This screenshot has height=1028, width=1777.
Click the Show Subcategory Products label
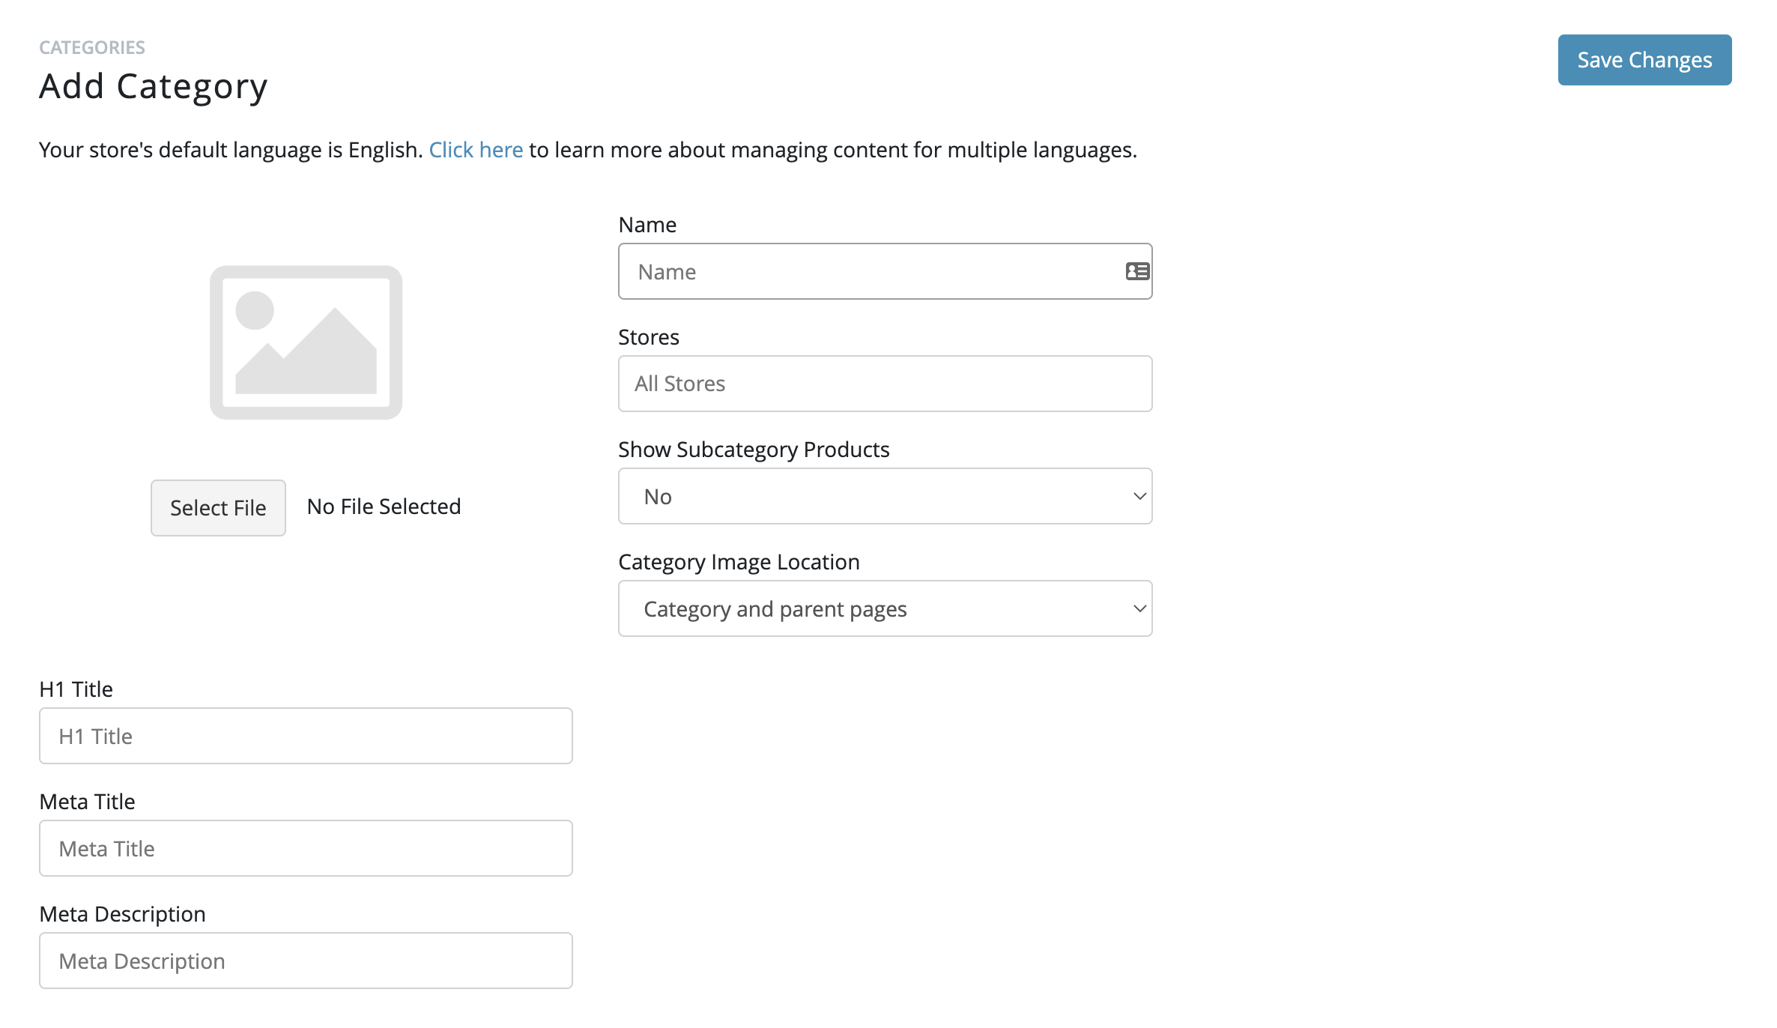tap(754, 450)
